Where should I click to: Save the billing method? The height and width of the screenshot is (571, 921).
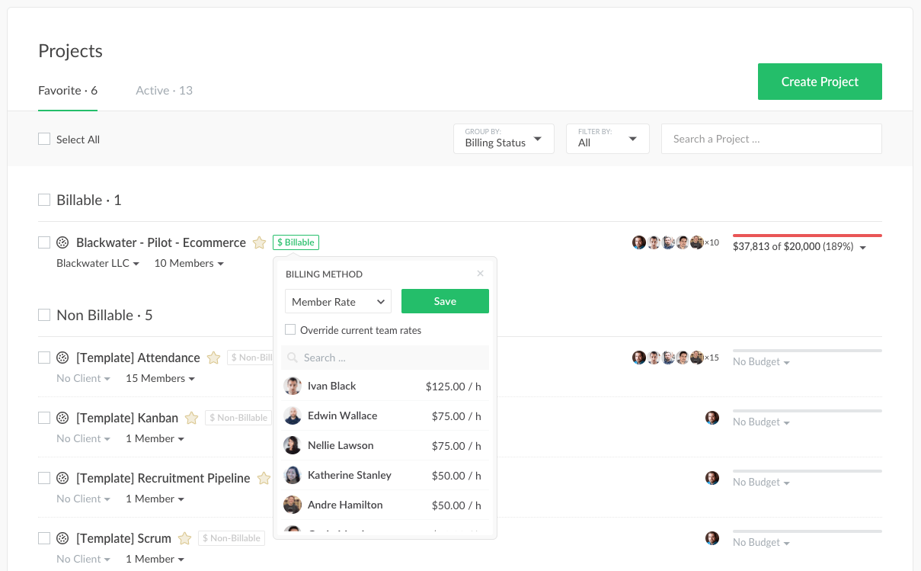coord(445,302)
